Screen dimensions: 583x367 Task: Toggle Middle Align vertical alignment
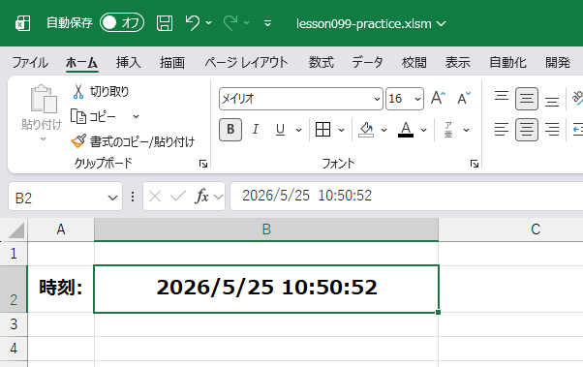[527, 99]
